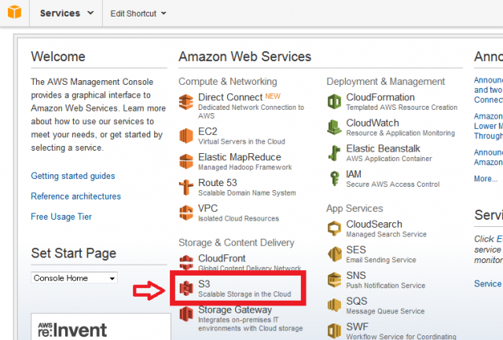Image resolution: width=503 pixels, height=340 pixels.
Task: Open the Storage Gateway link
Action: coord(235,309)
